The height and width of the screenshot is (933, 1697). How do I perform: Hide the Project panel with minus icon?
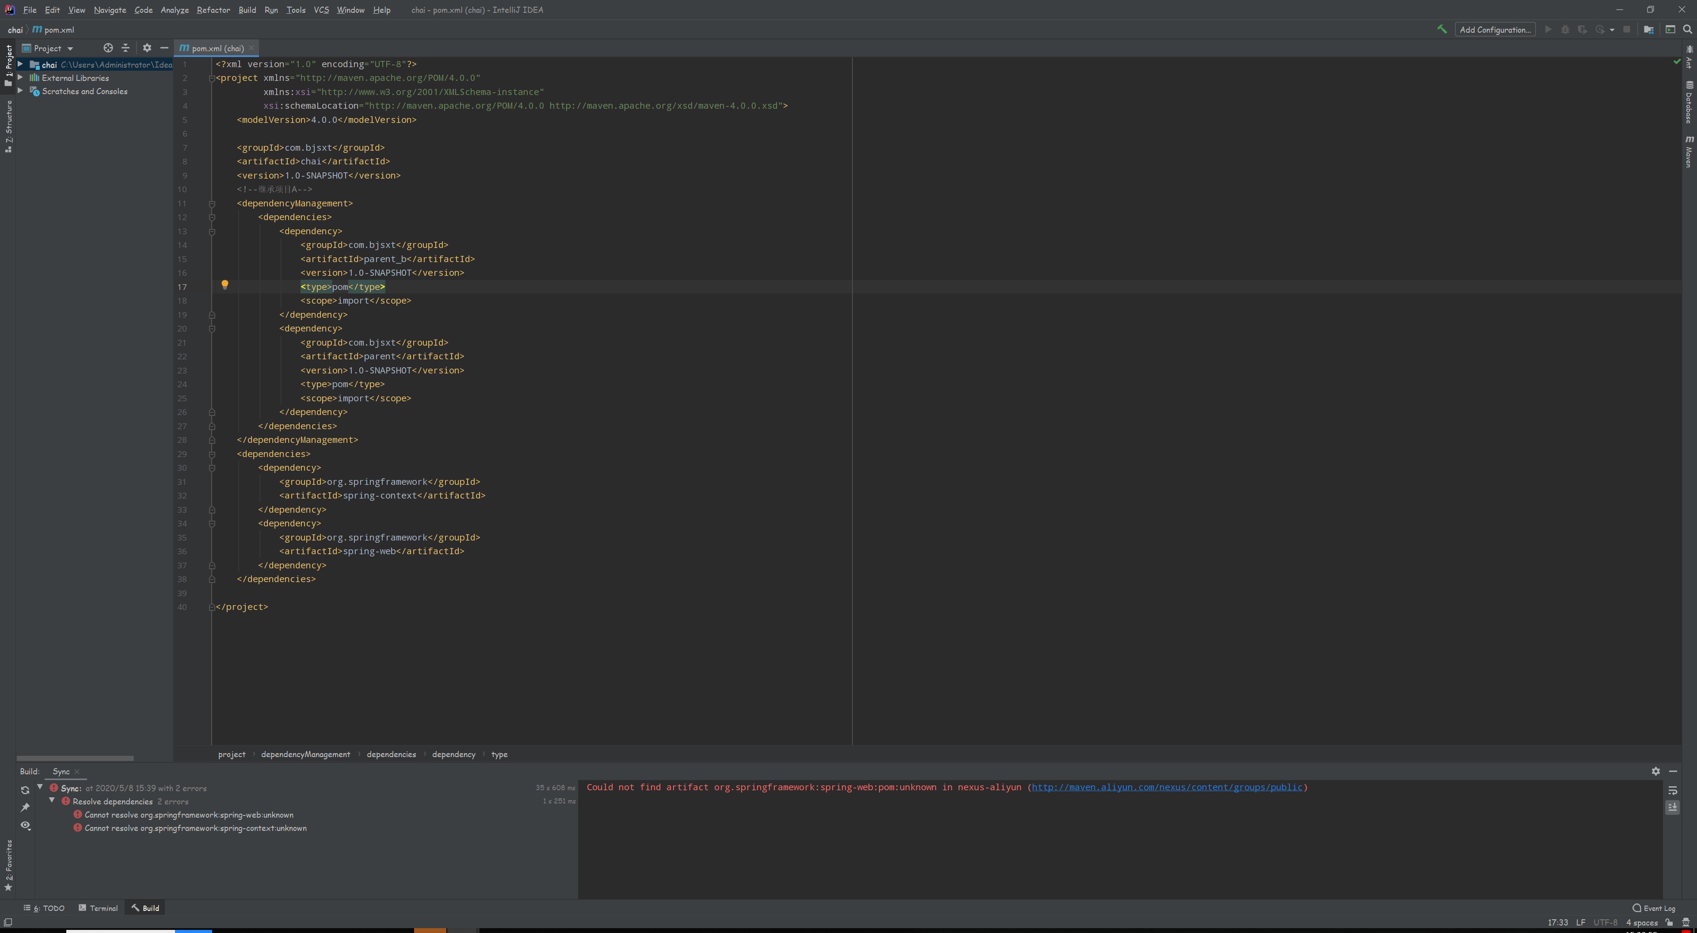click(164, 48)
